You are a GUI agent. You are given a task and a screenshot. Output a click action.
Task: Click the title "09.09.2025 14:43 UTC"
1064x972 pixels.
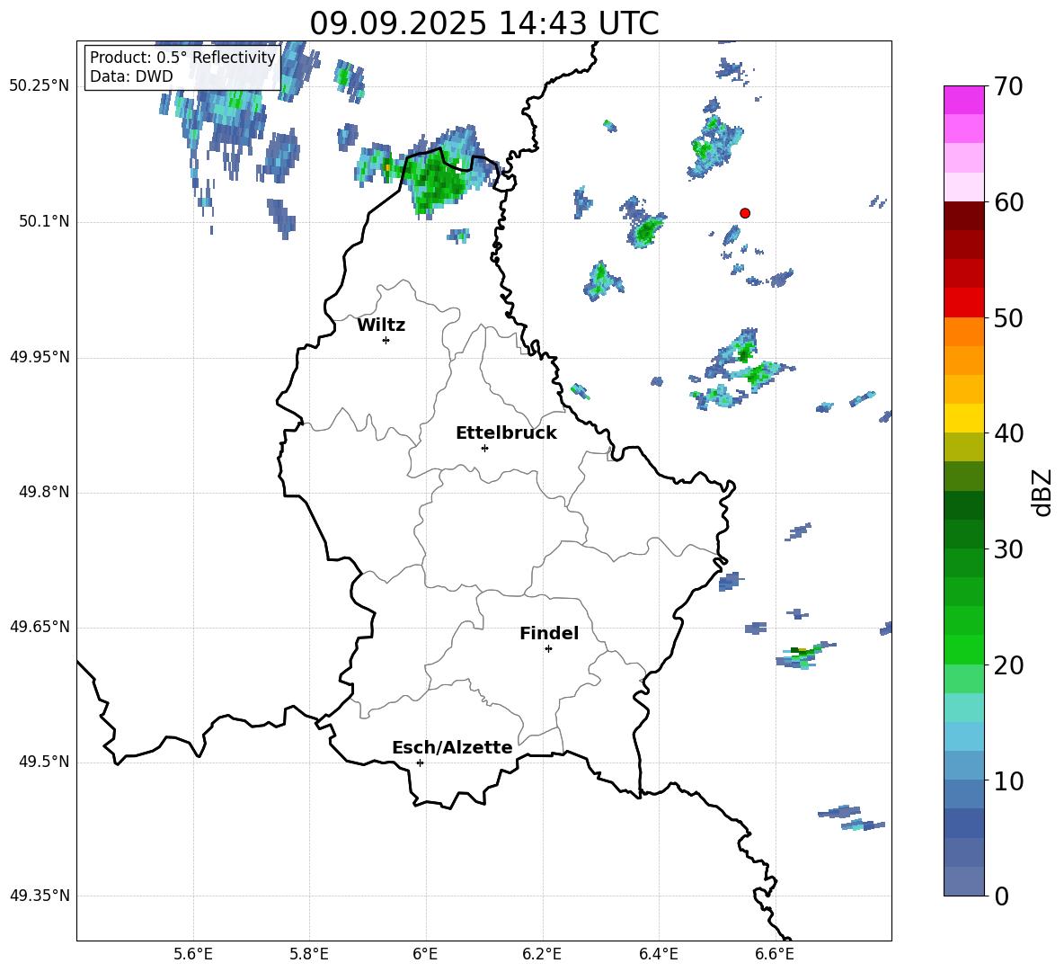[483, 23]
